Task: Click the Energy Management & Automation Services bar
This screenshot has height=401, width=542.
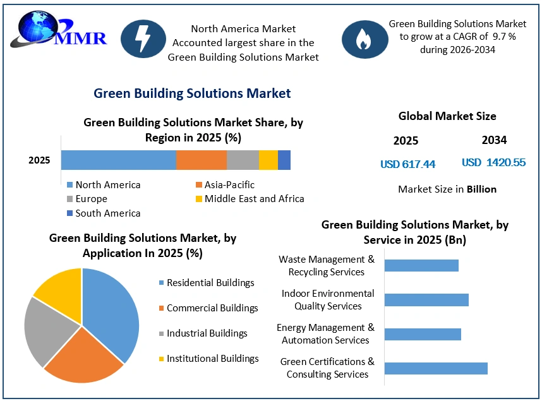Action: pyautogui.click(x=423, y=334)
